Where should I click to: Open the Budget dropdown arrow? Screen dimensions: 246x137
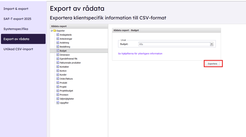pyautogui.click(x=211, y=44)
